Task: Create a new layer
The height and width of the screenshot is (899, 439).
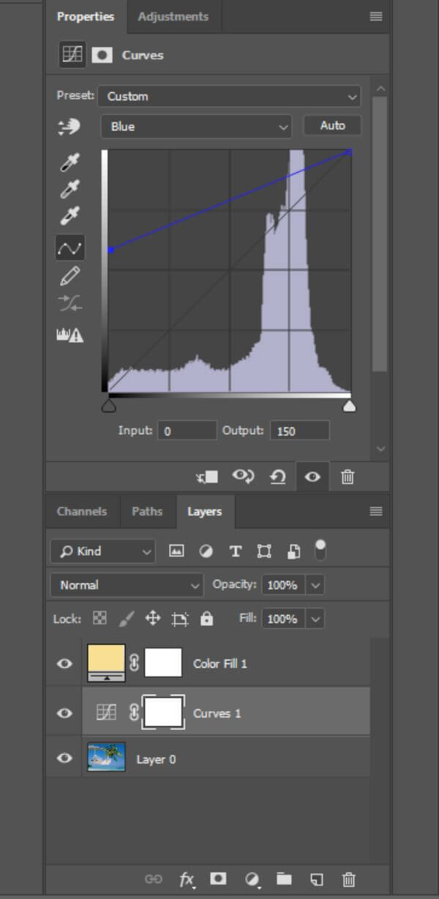Action: [316, 879]
